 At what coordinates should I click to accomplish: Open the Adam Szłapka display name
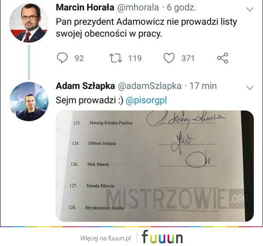(85, 86)
